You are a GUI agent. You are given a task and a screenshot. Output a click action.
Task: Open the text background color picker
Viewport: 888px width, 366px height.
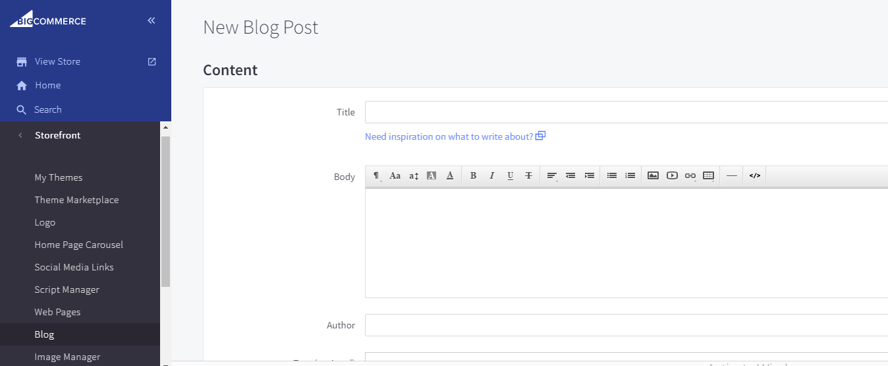click(431, 175)
